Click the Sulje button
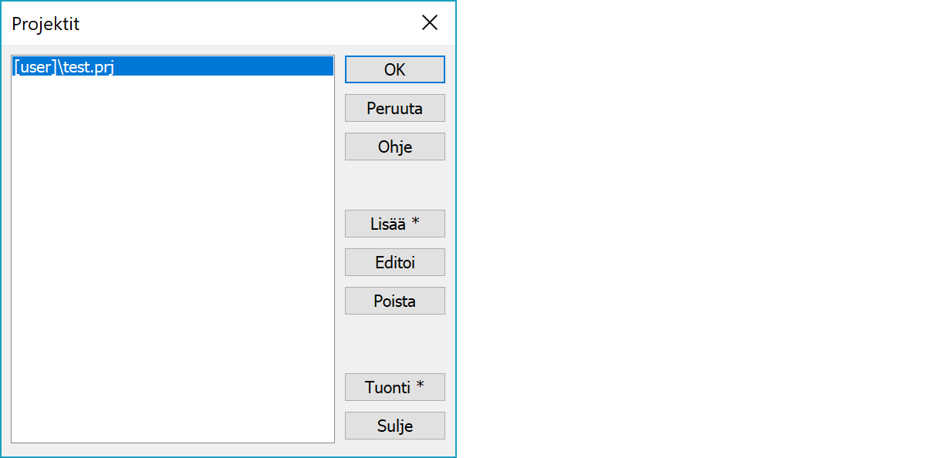Image resolution: width=926 pixels, height=458 pixels. pyautogui.click(x=394, y=426)
